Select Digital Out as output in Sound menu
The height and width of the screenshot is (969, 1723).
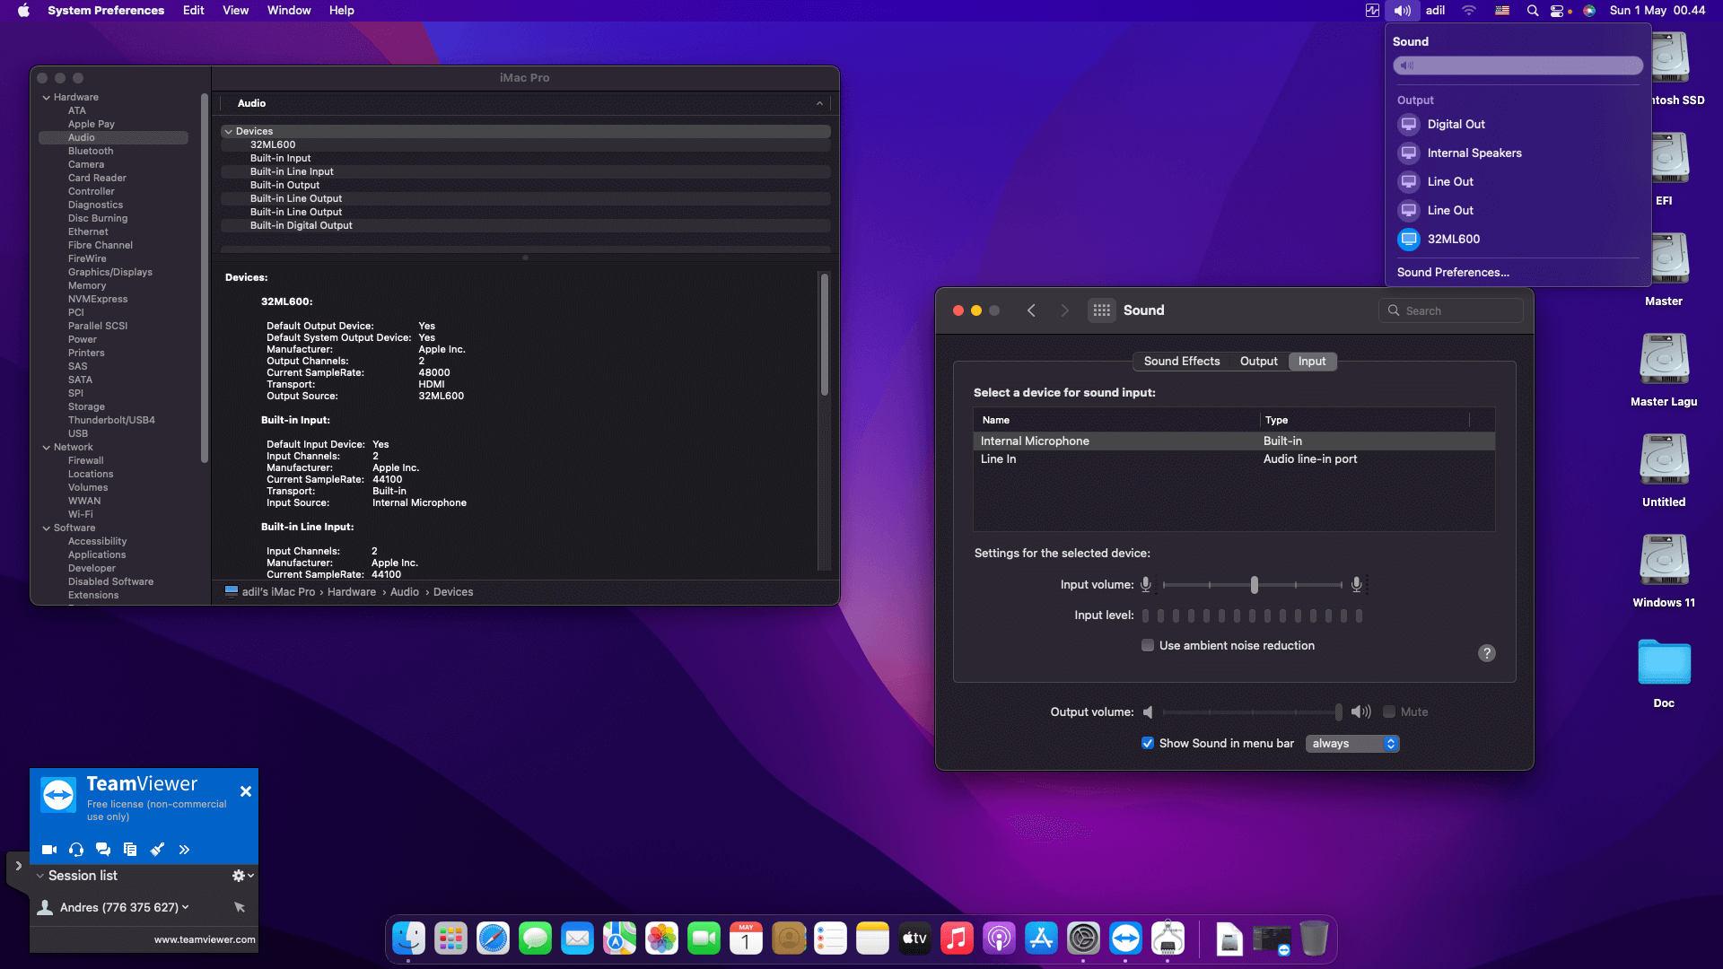pos(1518,124)
